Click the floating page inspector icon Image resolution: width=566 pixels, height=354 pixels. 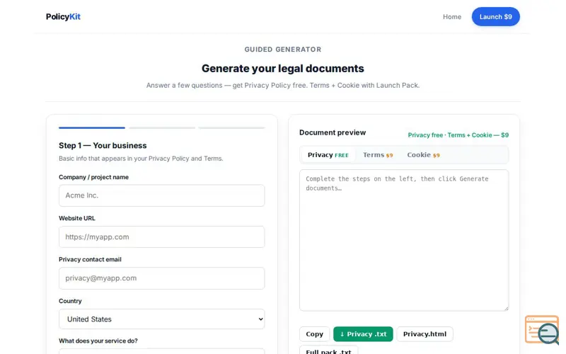click(542, 330)
